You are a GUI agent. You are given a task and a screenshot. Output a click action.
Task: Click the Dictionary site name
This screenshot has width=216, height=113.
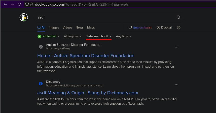[x=53, y=82]
